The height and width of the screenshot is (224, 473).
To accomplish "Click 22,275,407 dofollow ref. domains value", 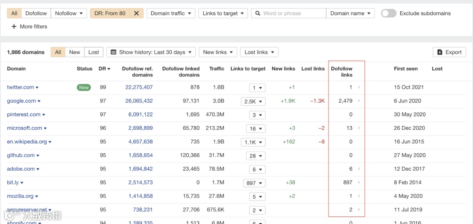I will [x=139, y=87].
